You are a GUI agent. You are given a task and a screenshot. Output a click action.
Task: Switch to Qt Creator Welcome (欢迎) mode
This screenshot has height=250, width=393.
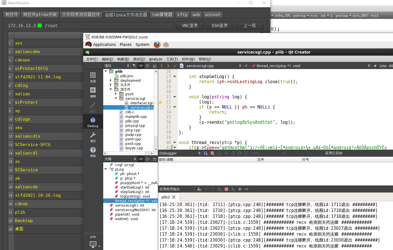pos(93,76)
